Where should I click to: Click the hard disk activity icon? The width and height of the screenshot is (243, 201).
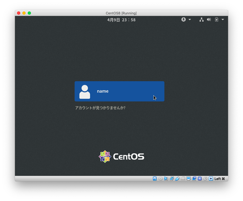click(x=155, y=179)
